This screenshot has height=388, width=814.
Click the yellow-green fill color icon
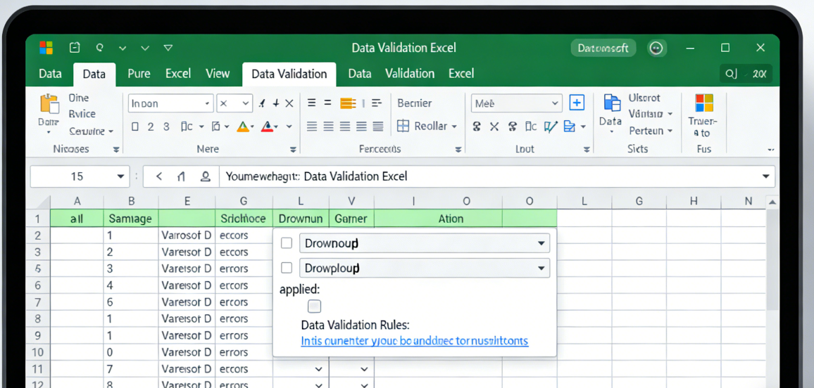pos(243,127)
